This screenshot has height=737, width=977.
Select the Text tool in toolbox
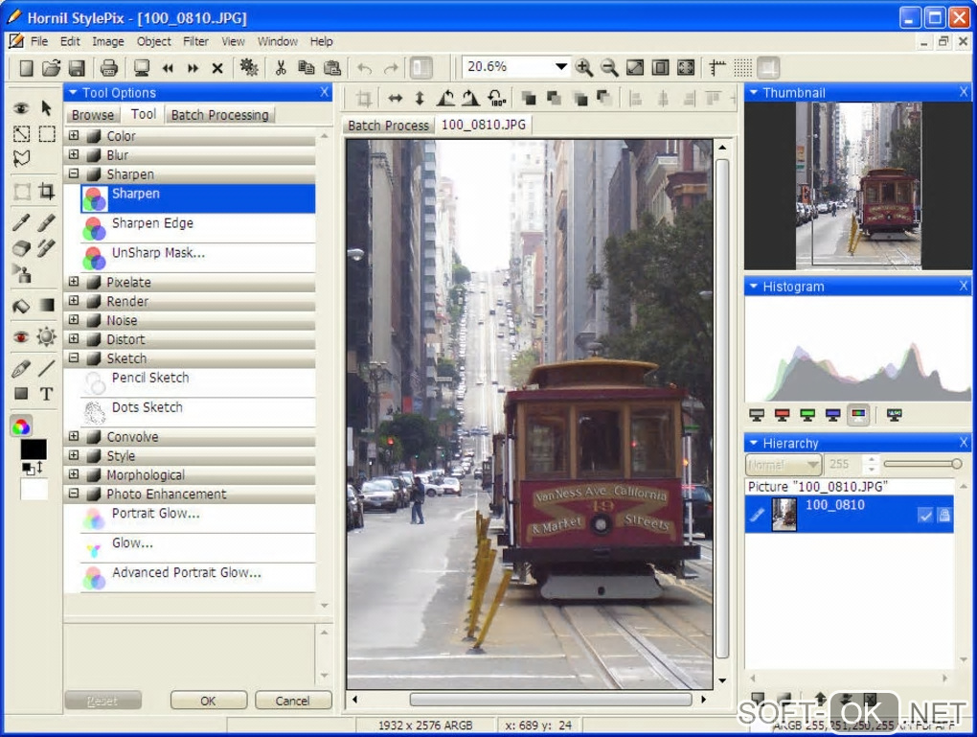(46, 394)
